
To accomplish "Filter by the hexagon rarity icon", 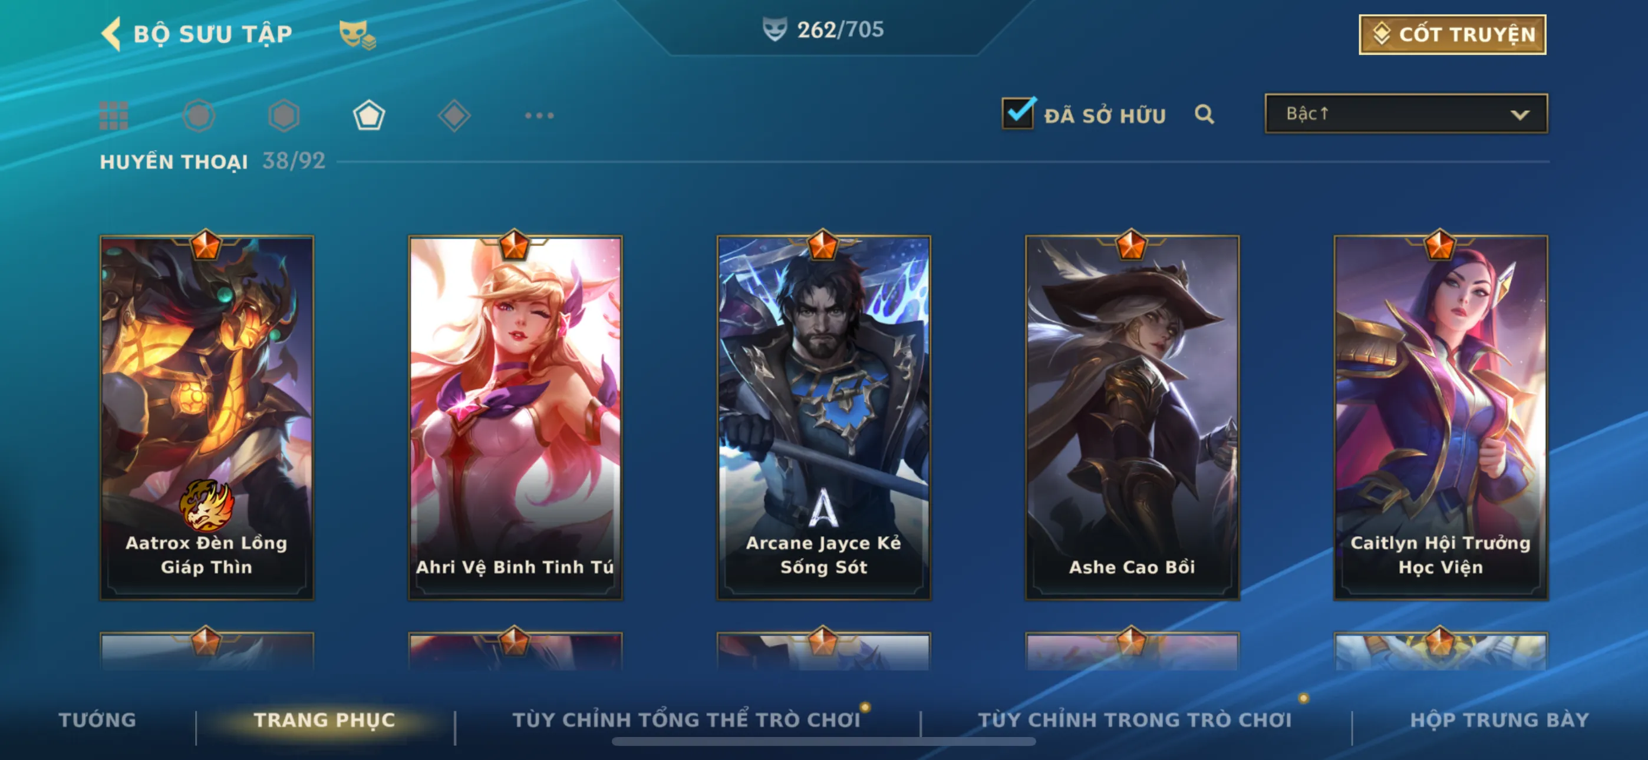I will point(284,116).
